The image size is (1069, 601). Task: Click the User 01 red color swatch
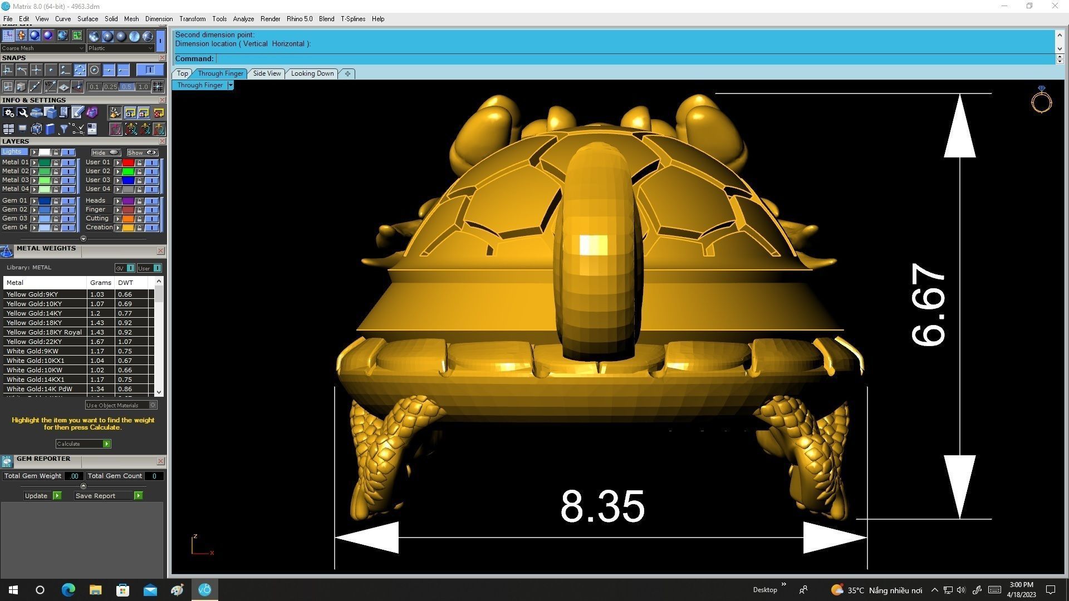pyautogui.click(x=128, y=162)
